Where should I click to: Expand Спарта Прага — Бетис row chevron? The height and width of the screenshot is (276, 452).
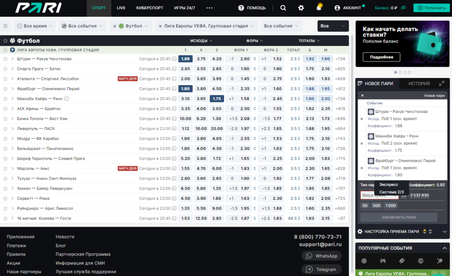coord(12,69)
